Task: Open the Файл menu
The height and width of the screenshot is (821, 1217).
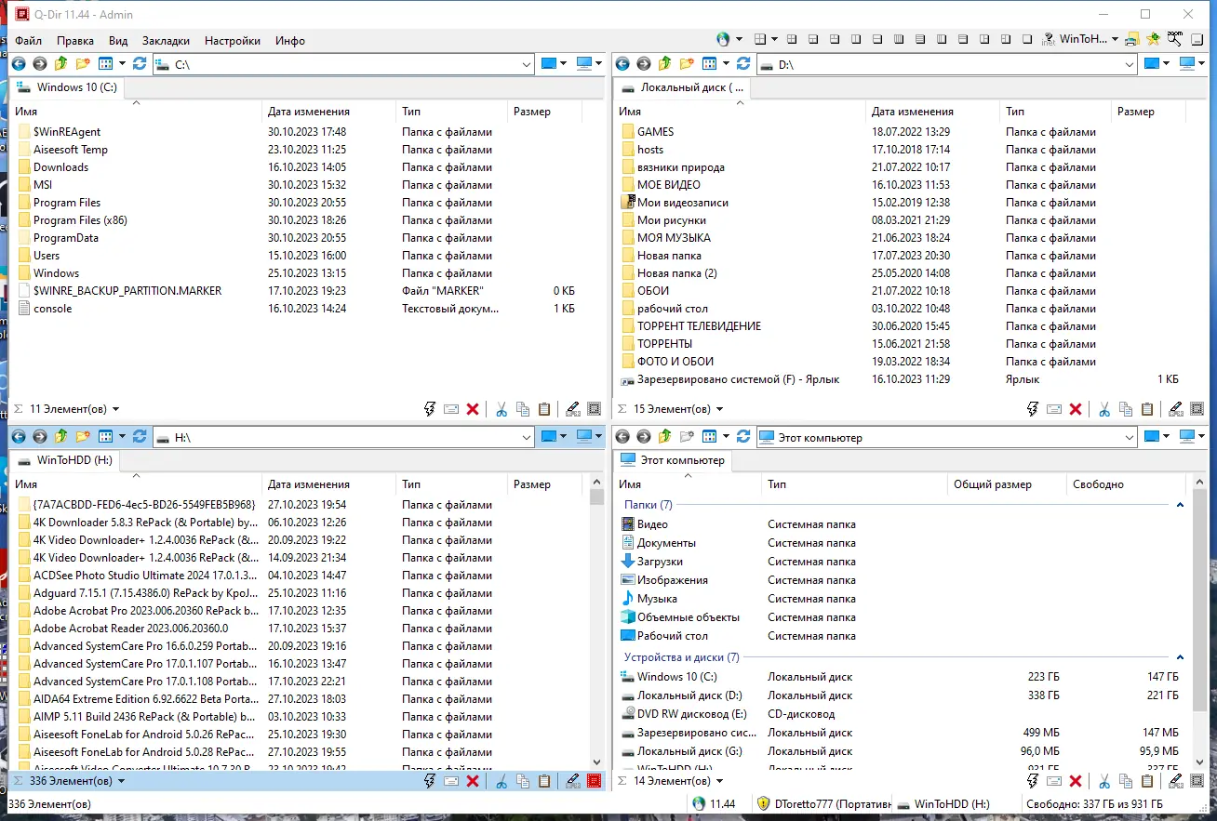Action: point(28,41)
